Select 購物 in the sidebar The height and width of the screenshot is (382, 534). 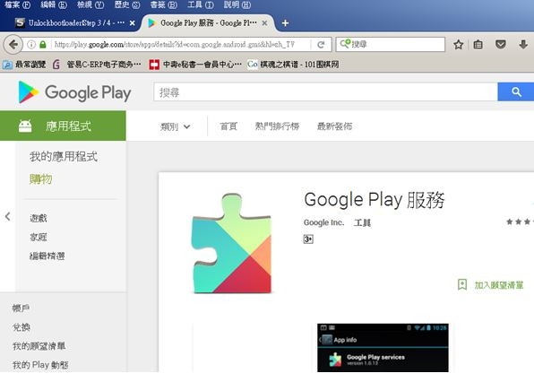[x=41, y=179]
